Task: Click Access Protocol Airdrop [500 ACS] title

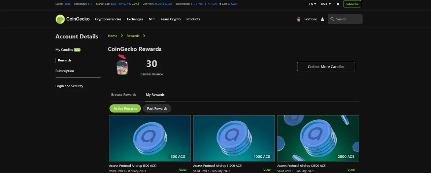Action: click(x=133, y=166)
